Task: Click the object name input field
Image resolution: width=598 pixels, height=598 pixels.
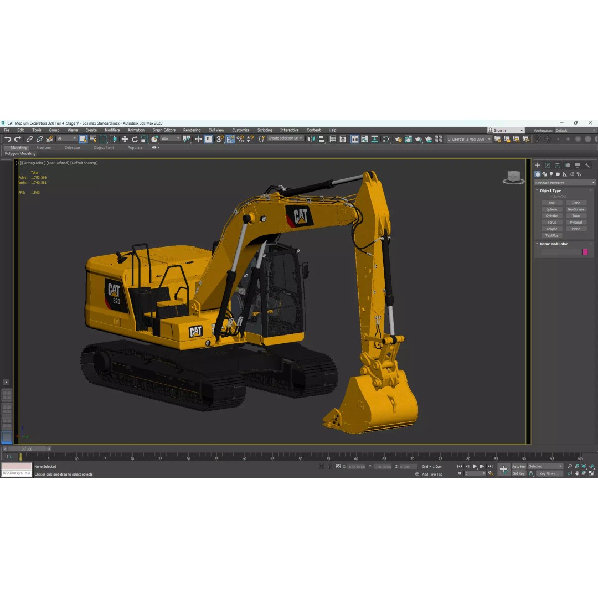Action: [561, 252]
